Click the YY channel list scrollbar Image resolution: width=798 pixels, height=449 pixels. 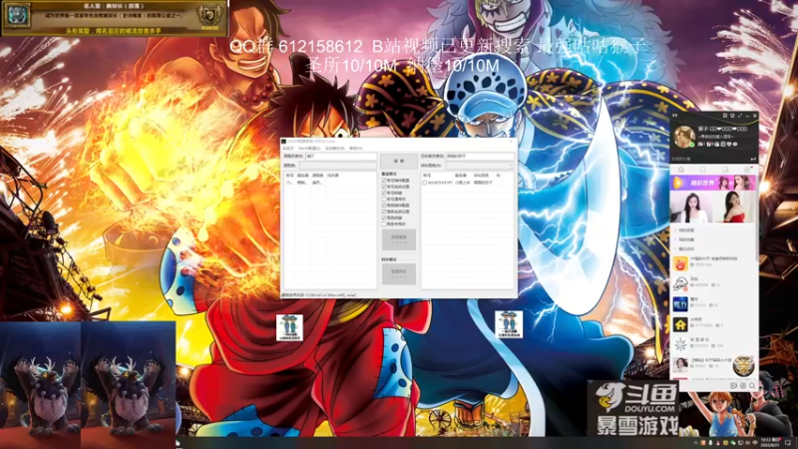(x=757, y=242)
